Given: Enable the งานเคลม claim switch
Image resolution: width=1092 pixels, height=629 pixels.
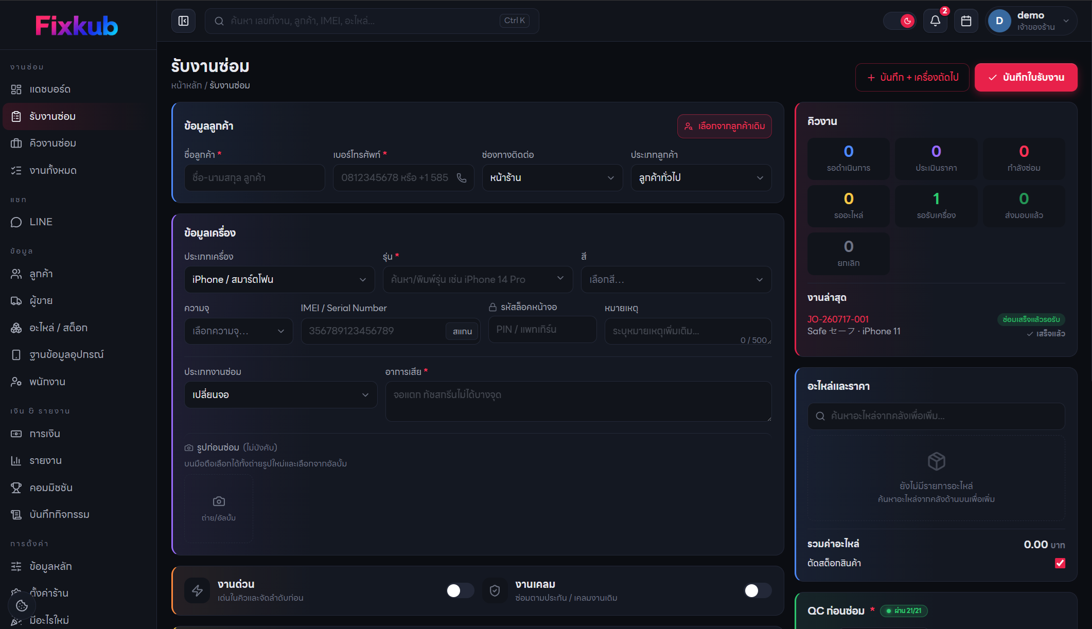Looking at the screenshot, I should 758,590.
